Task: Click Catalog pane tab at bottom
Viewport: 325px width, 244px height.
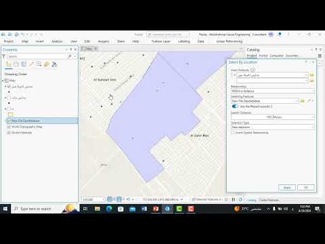Action: (251, 200)
